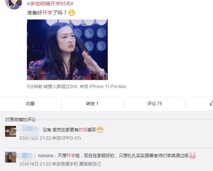The width and height of the screenshot is (213, 171).
Task: Click red 开学 keyword in second comment
Action: point(71,155)
